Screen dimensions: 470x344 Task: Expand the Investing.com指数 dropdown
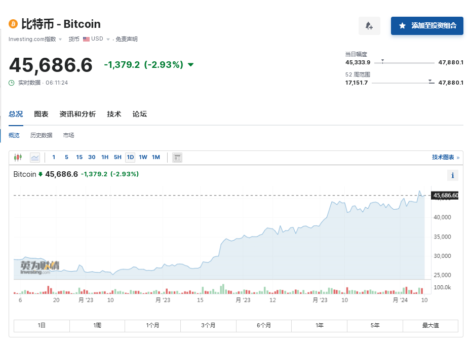pyautogui.click(x=60, y=40)
